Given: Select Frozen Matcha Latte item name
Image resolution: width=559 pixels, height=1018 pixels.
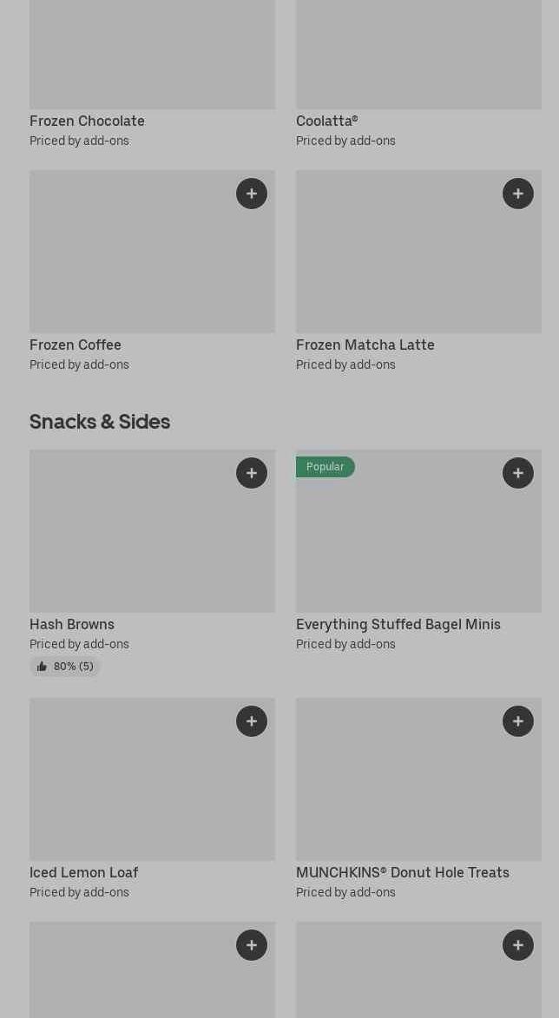Looking at the screenshot, I should [x=365, y=345].
